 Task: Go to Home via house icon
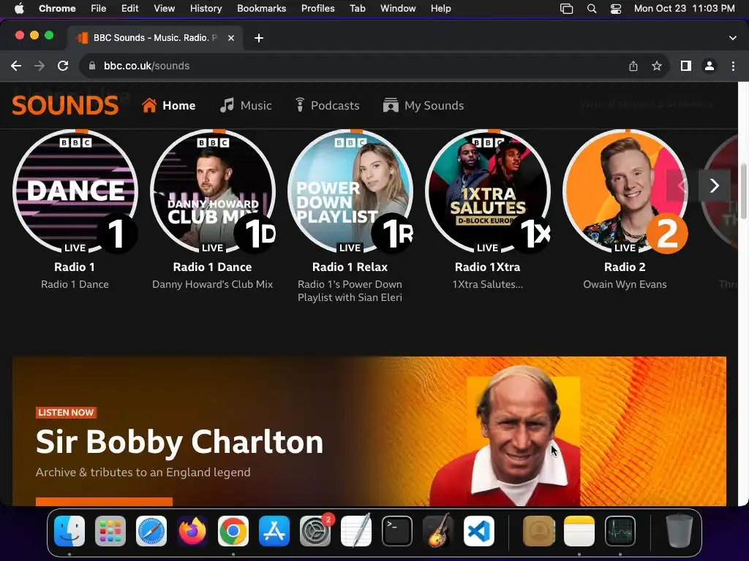point(149,105)
